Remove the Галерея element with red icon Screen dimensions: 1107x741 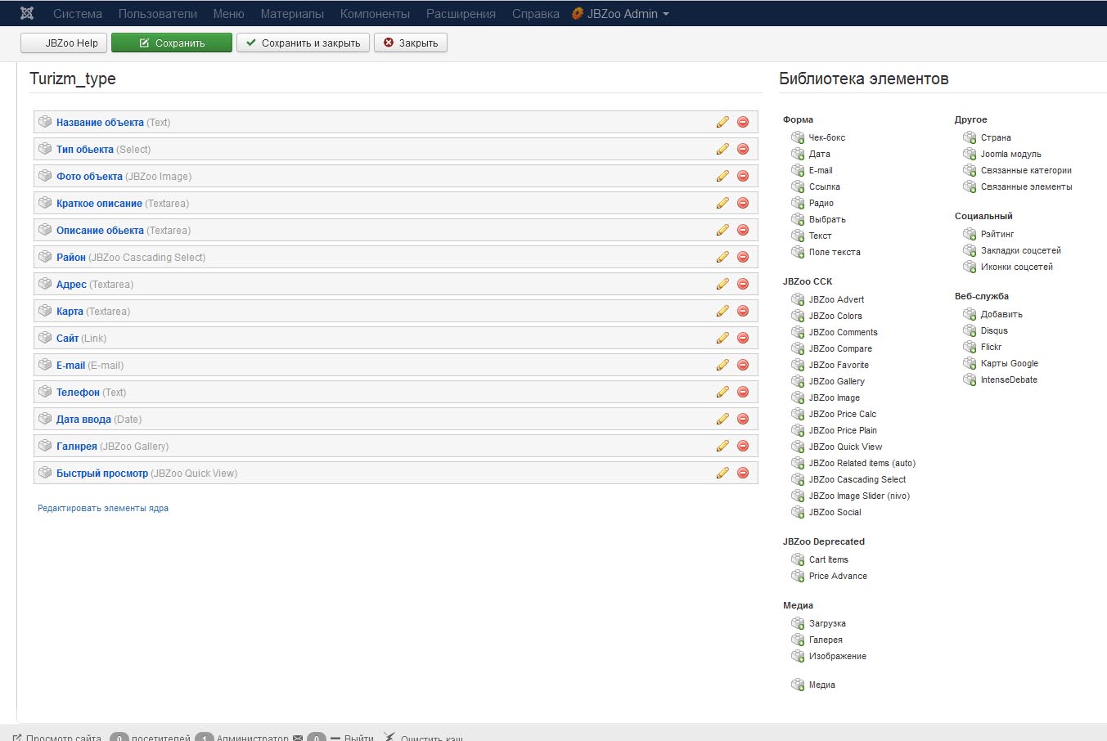tap(743, 446)
